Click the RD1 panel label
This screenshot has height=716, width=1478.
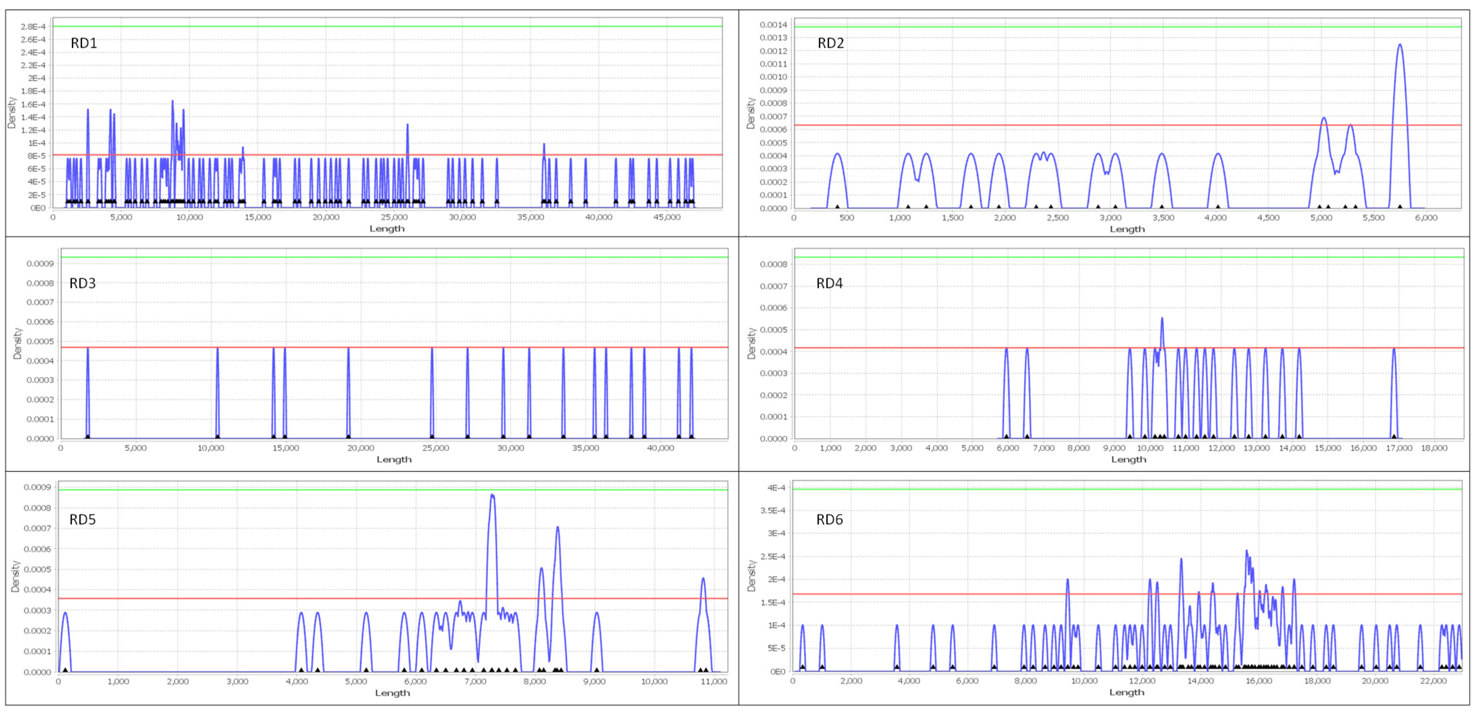84,43
